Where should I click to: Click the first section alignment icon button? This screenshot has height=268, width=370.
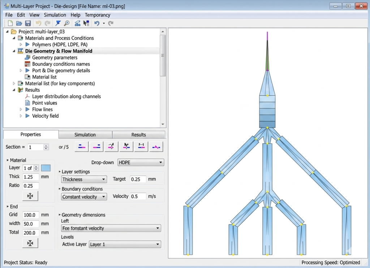click(x=82, y=146)
